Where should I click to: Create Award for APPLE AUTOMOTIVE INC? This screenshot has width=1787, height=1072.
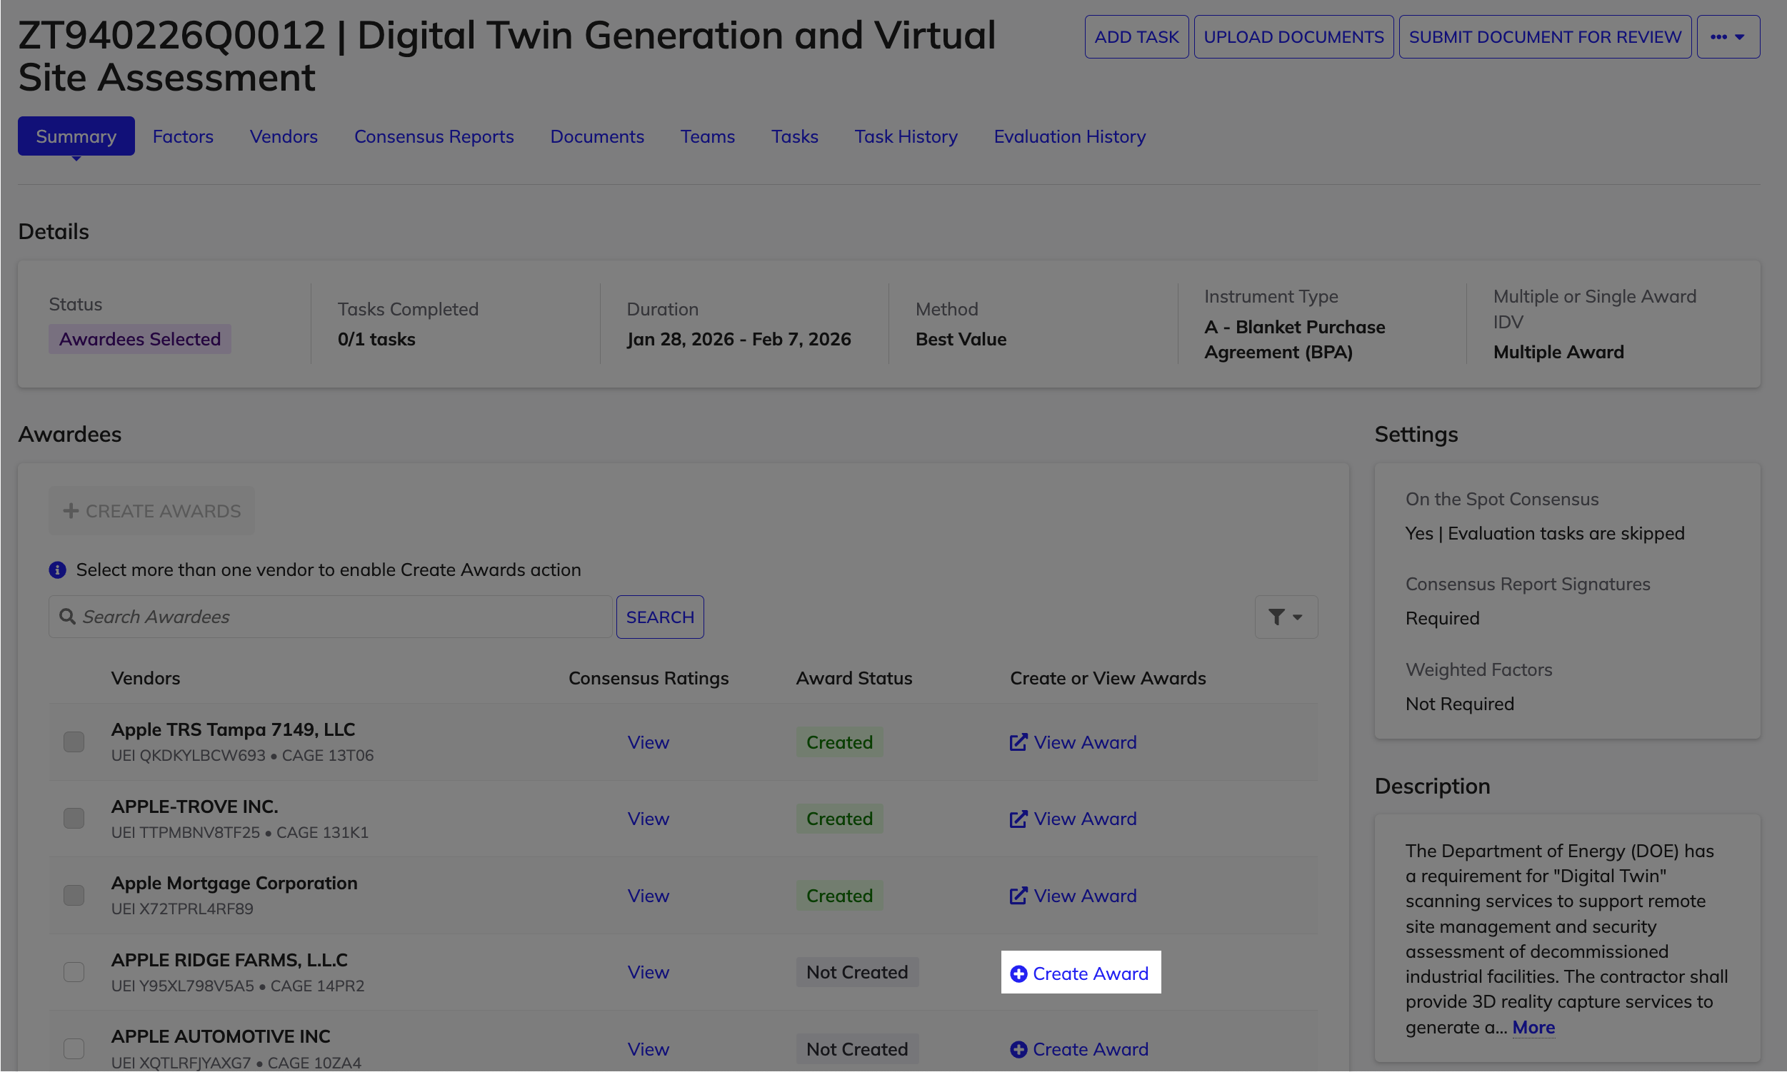tap(1080, 1049)
